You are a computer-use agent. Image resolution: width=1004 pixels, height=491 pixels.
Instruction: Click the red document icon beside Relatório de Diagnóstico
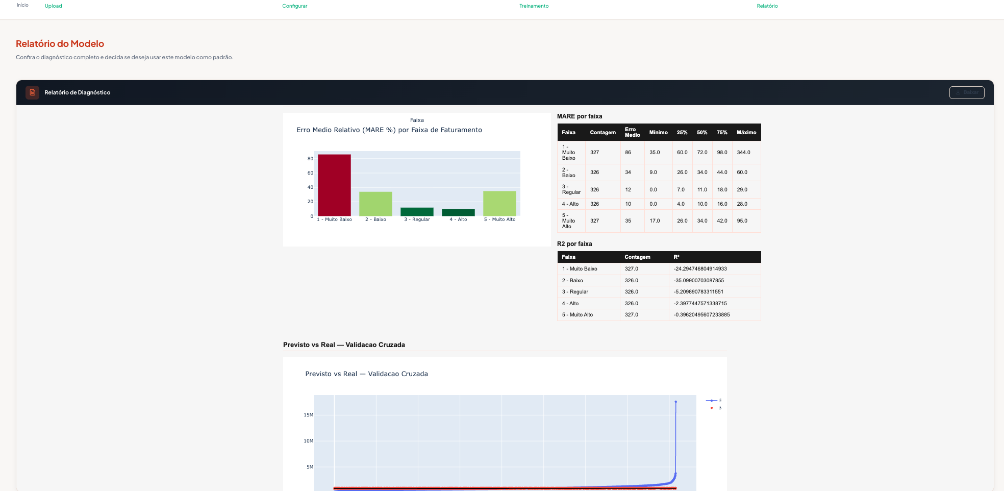click(x=32, y=92)
